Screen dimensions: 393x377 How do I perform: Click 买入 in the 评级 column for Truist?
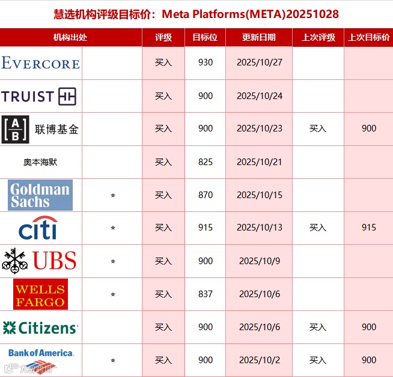pyautogui.click(x=163, y=96)
